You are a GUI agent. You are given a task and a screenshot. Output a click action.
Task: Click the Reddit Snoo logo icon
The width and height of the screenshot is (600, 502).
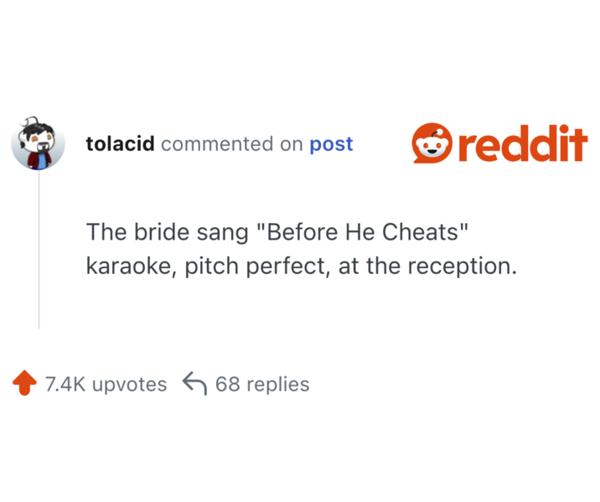[x=433, y=144]
